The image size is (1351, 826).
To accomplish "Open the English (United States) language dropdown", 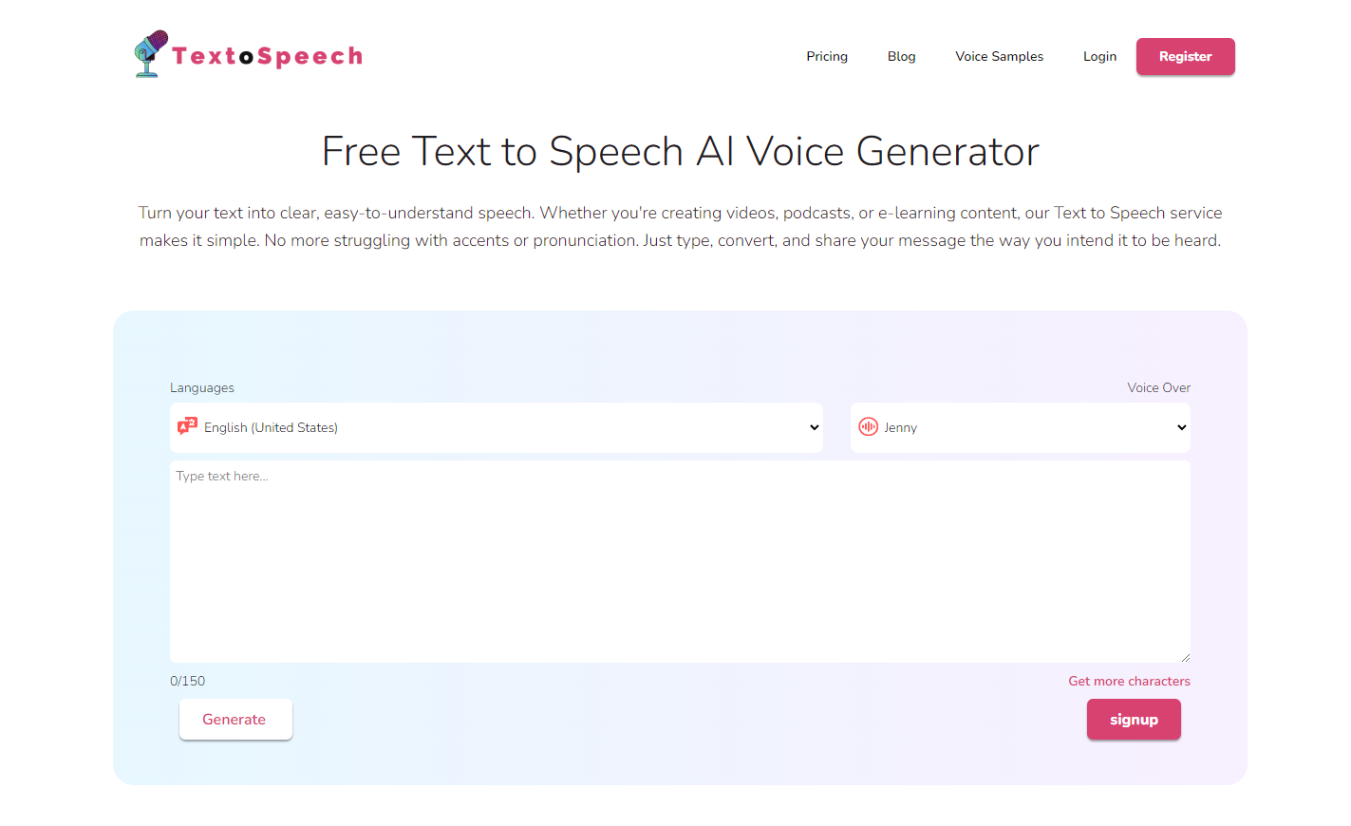I will coord(496,427).
